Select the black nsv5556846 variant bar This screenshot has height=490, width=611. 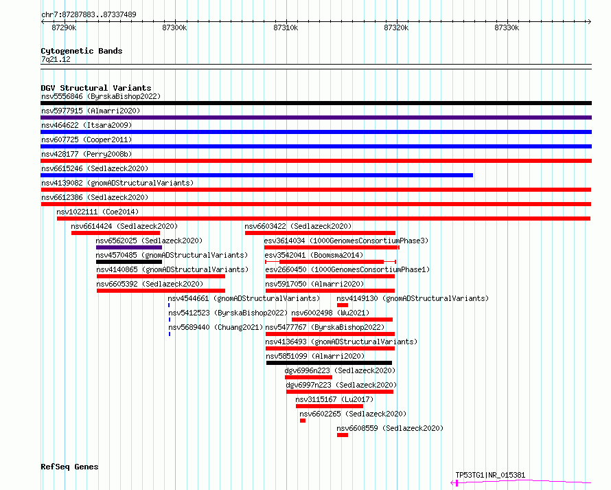316,103
